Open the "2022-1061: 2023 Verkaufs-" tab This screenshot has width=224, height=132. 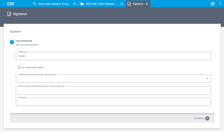point(101,4)
